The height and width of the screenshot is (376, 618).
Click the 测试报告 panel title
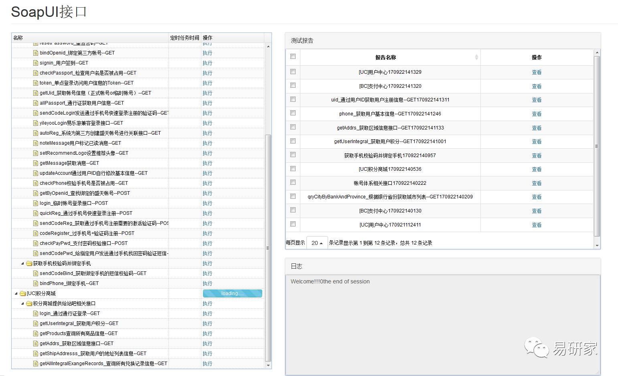point(302,40)
